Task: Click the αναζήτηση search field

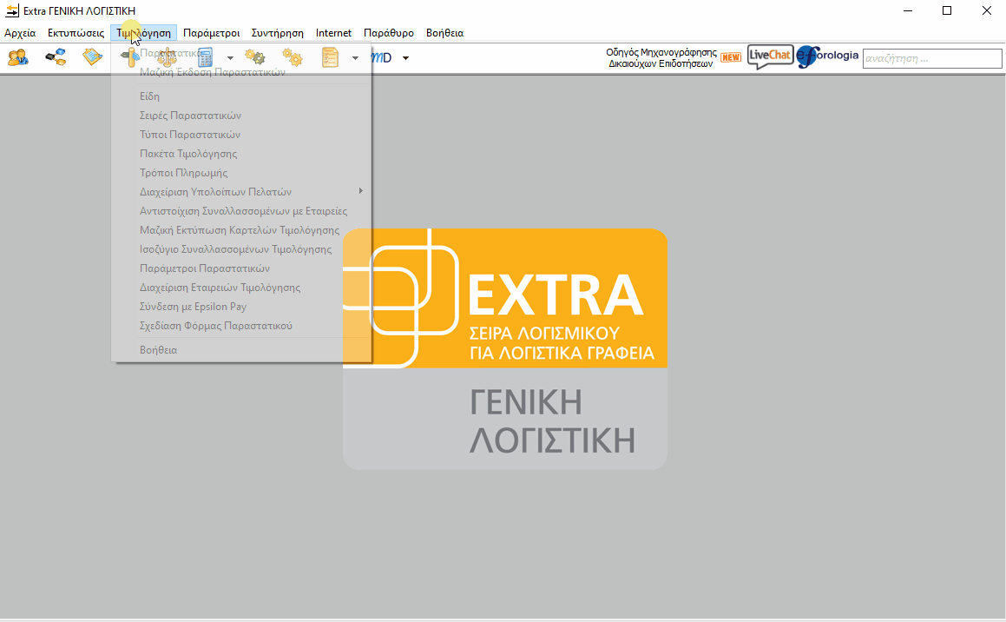Action: 931,59
